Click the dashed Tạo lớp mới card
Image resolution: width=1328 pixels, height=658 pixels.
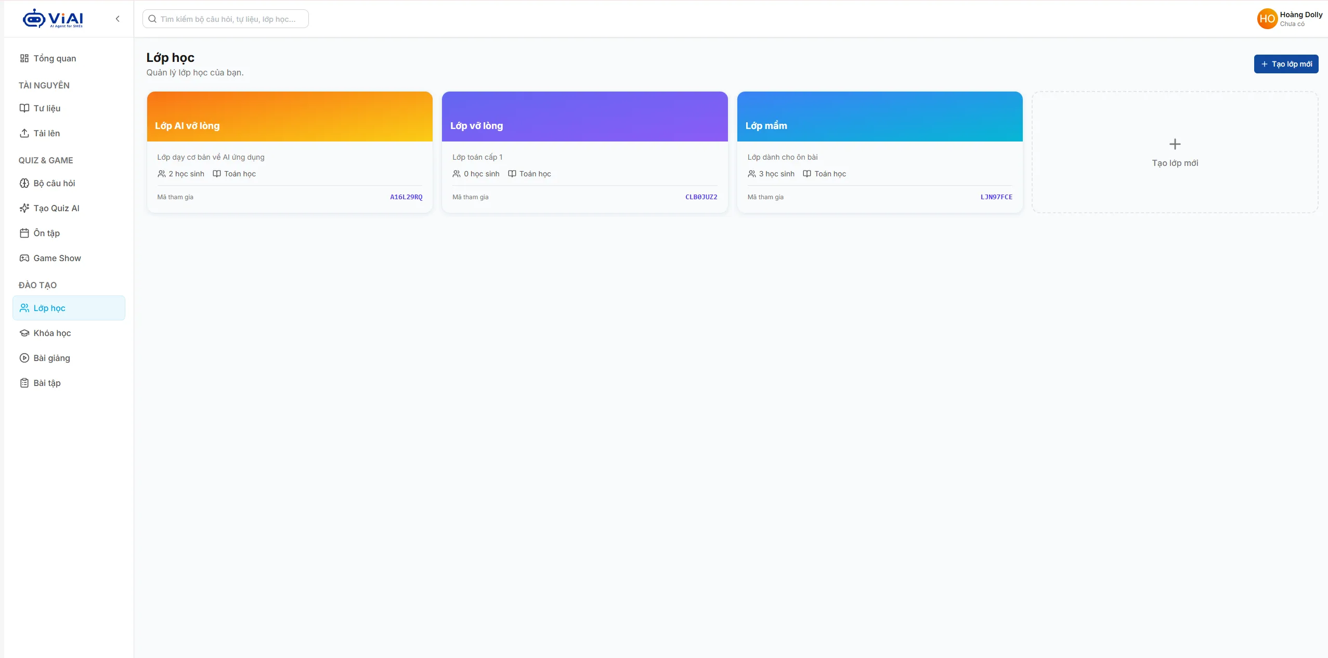[x=1175, y=152]
